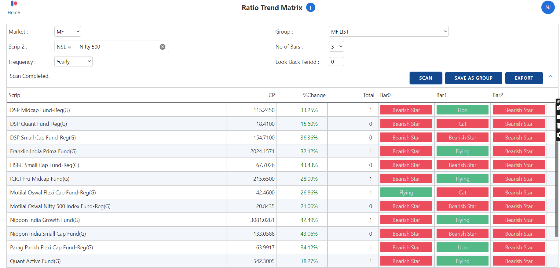The height and width of the screenshot is (268, 560).
Task: Run the SCAN button
Action: 426,78
